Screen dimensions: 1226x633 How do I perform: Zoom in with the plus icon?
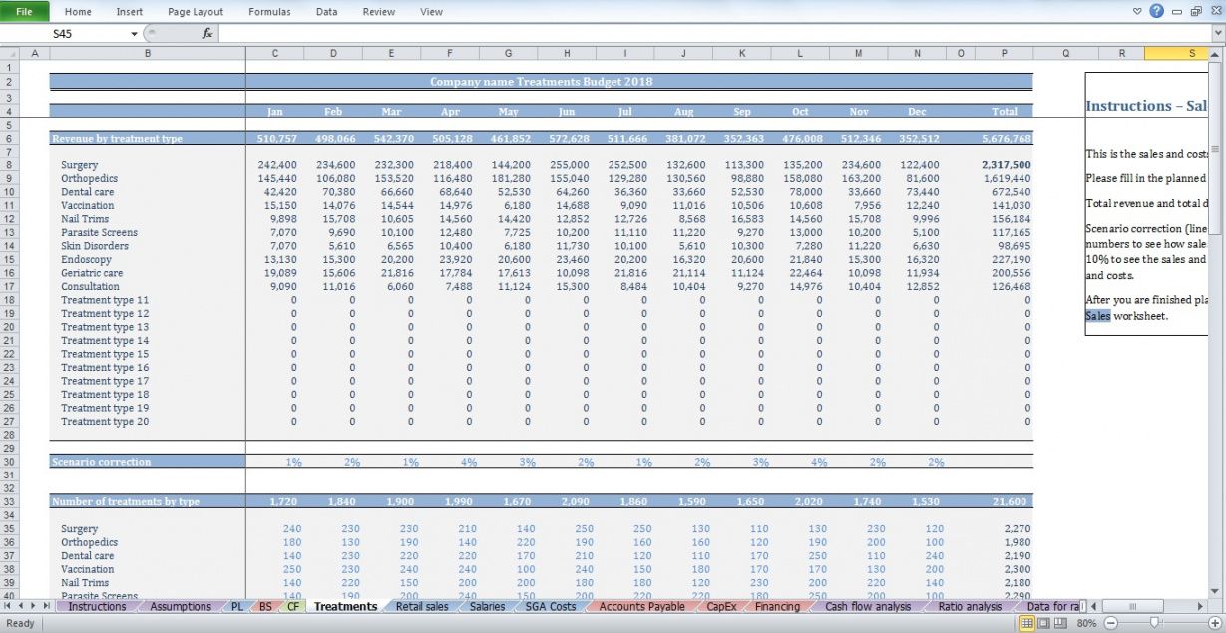[x=1216, y=623]
